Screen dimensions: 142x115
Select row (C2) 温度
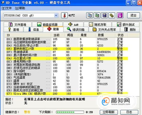coord(67,81)
